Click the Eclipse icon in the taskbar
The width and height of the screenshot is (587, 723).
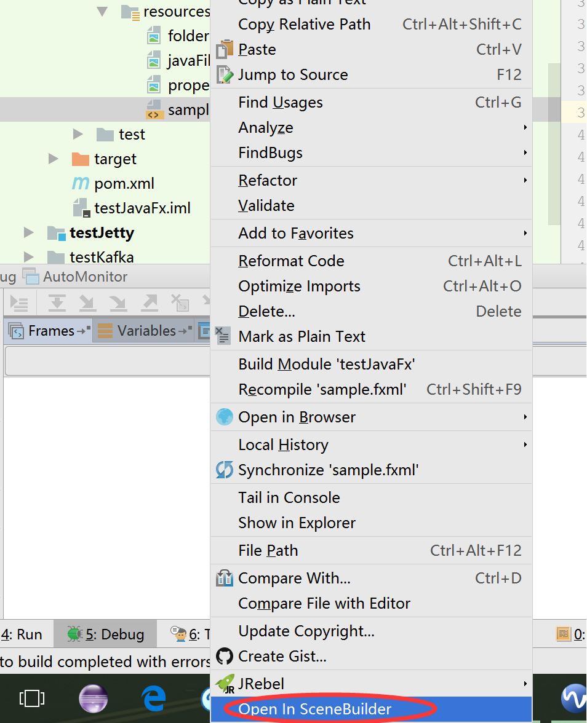[x=94, y=698]
